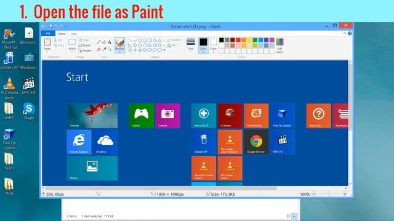Open Edit colors dialog
The width and height of the screenshot is (394, 221).
click(279, 45)
